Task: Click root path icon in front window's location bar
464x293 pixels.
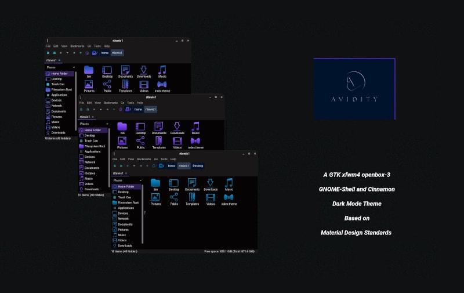Action: click(161, 166)
